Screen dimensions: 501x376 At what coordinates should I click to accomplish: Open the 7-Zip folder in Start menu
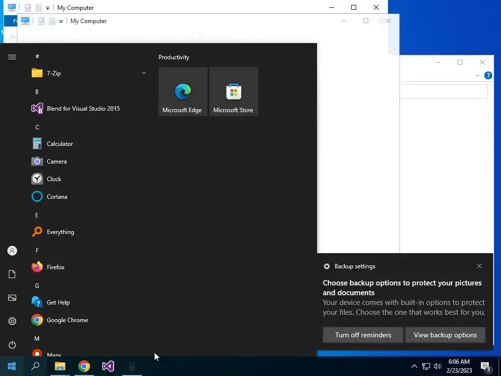(89, 73)
